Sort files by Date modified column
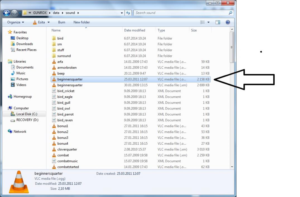Viewport: 300px width, 197px height. [x=135, y=30]
